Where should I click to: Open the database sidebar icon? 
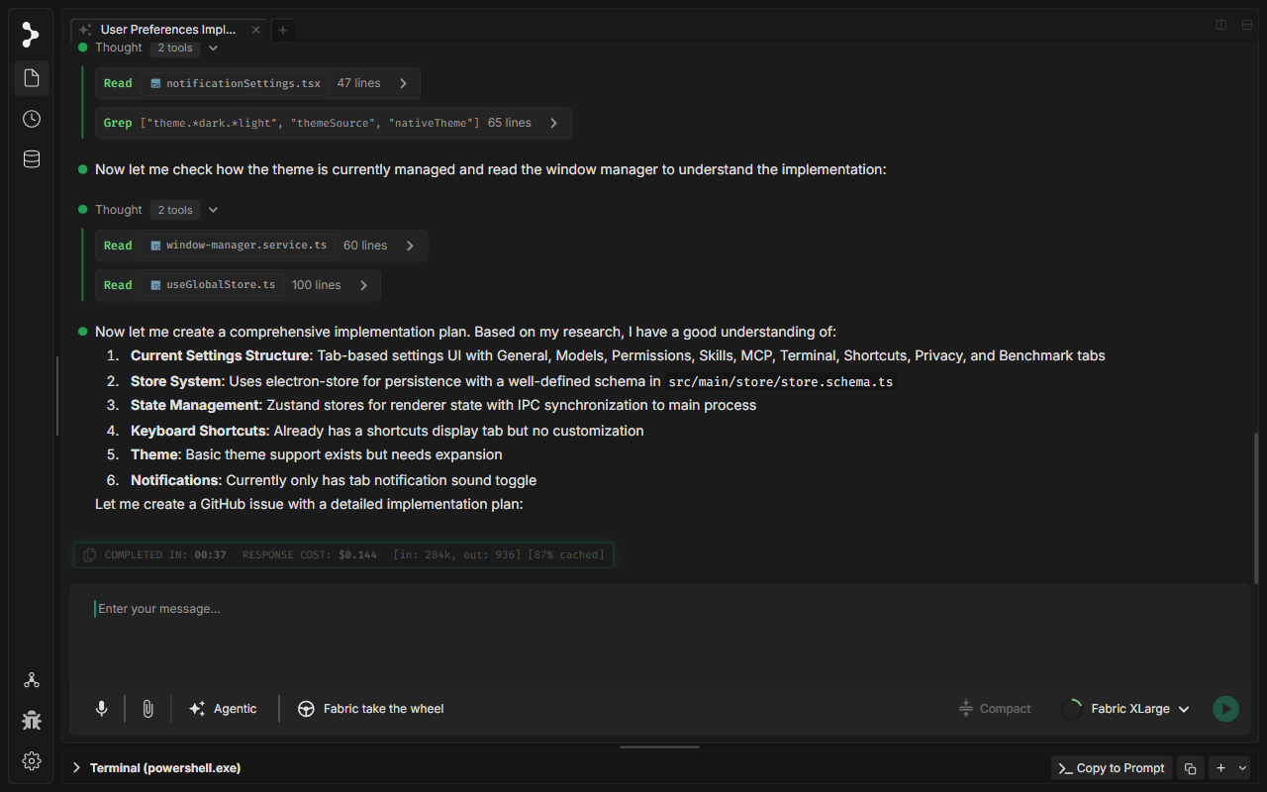32,159
